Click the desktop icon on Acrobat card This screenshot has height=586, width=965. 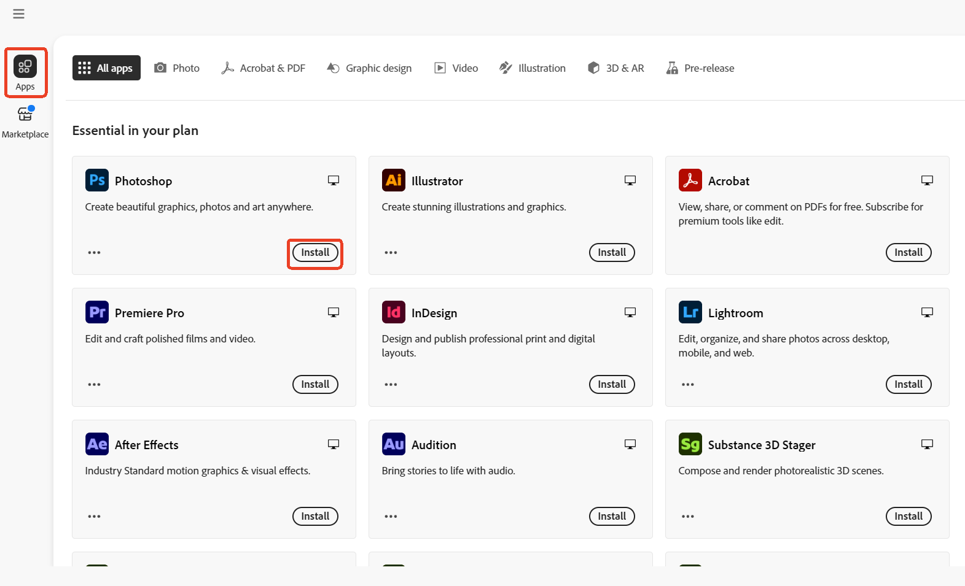[x=927, y=180]
